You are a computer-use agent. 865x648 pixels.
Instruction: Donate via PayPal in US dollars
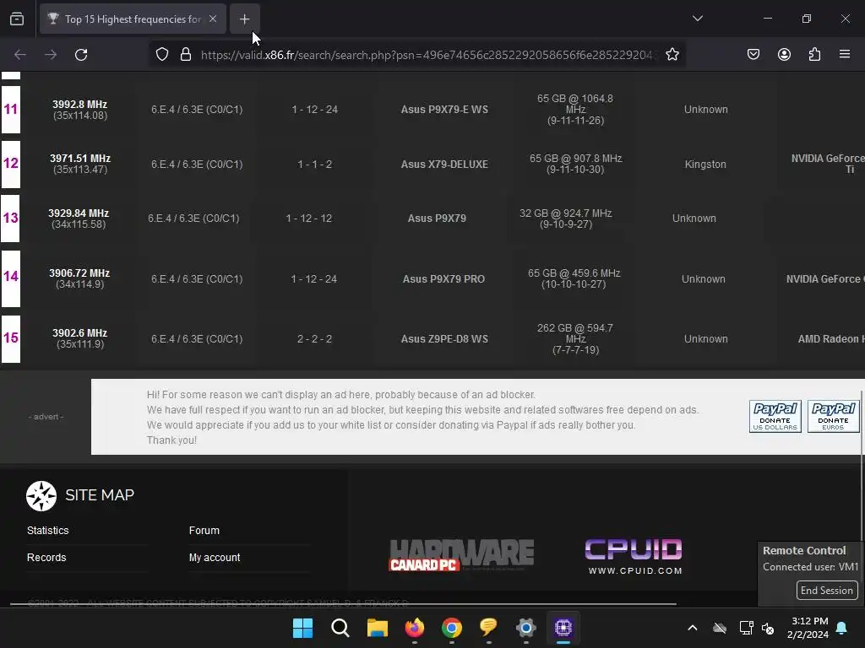pos(775,417)
